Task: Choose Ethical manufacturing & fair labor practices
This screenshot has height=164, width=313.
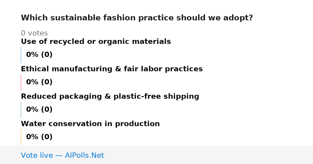Action: (x=112, y=69)
